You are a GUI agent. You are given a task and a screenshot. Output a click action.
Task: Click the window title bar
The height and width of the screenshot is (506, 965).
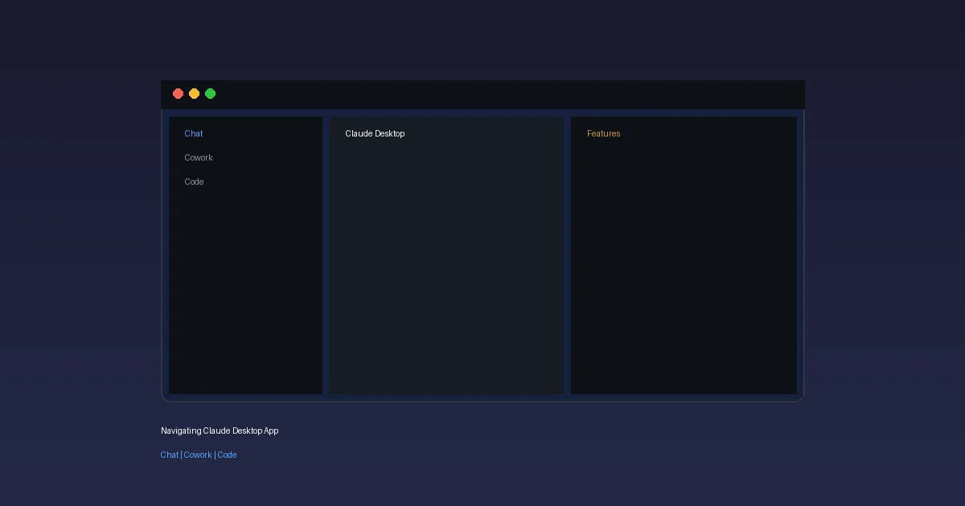pyautogui.click(x=482, y=94)
